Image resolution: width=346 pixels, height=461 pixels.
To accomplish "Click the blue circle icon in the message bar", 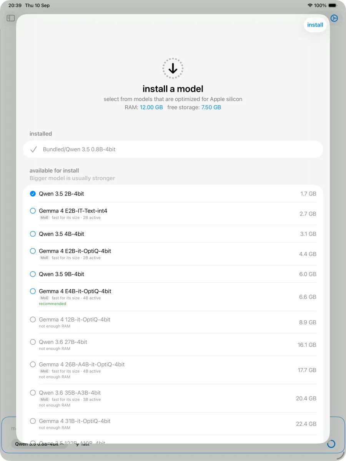I will (331, 444).
